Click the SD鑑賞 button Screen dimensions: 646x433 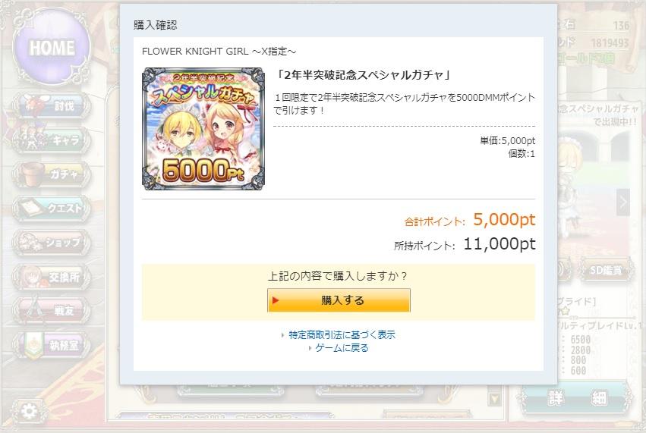[x=606, y=270]
